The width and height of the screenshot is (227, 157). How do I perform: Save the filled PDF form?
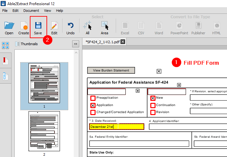pos(38,28)
